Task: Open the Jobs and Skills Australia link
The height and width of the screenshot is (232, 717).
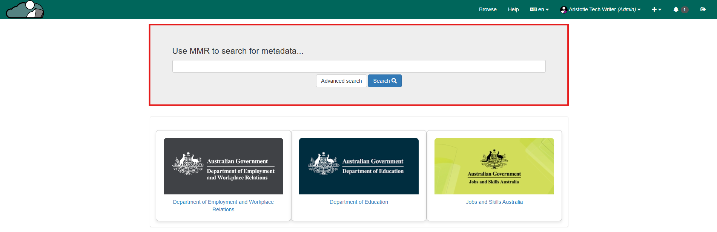Action: coord(494,202)
